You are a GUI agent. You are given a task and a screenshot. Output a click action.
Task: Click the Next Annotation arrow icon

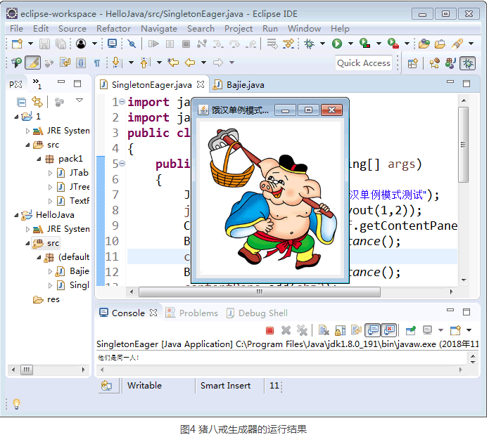[117, 63]
